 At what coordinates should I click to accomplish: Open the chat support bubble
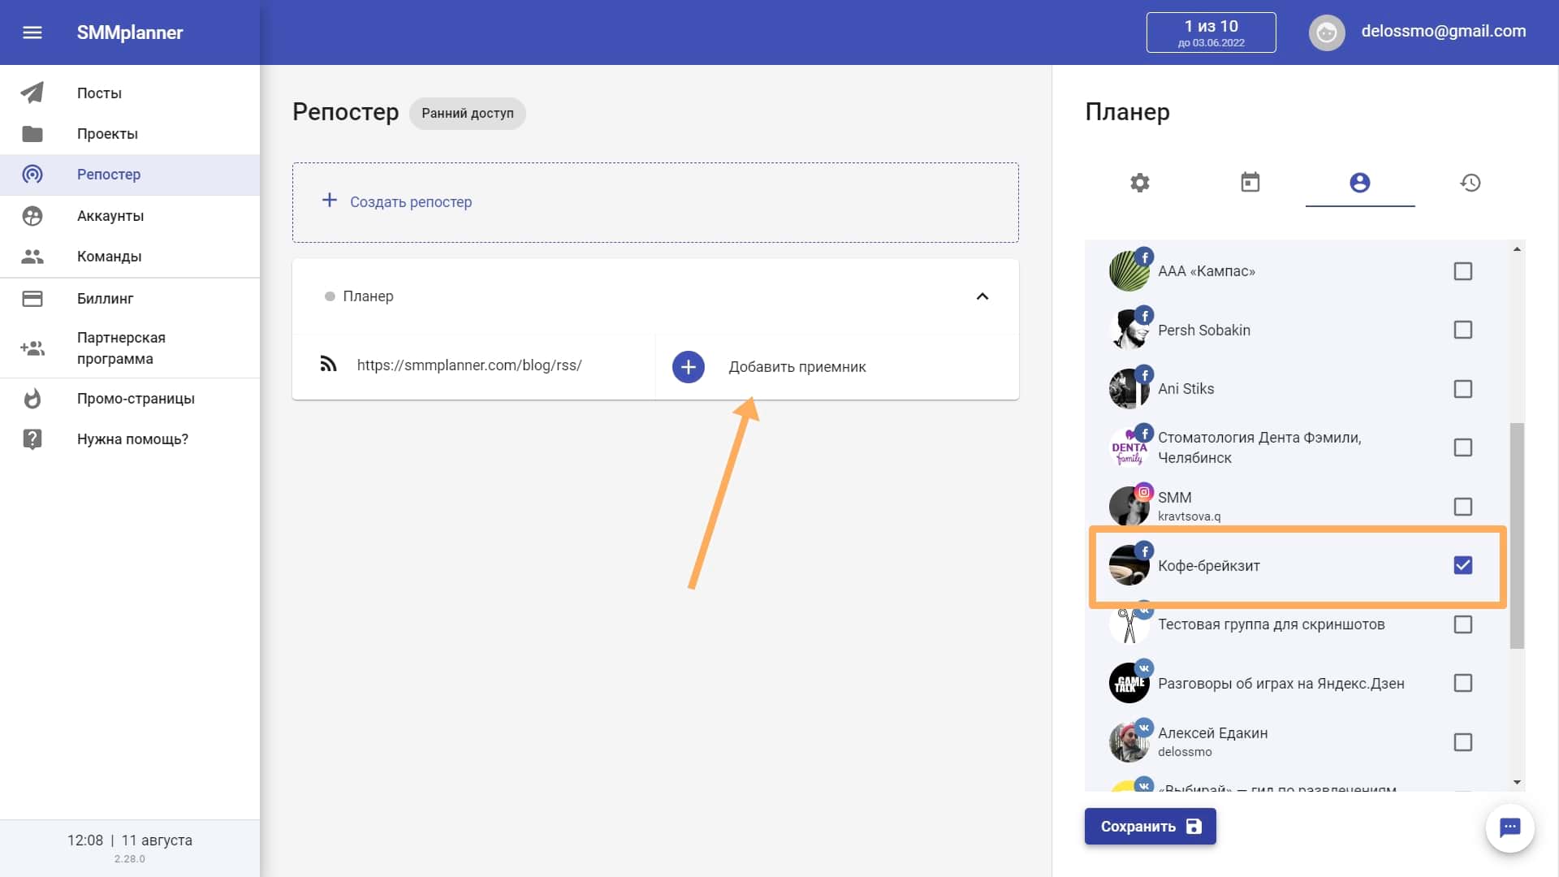click(x=1509, y=827)
